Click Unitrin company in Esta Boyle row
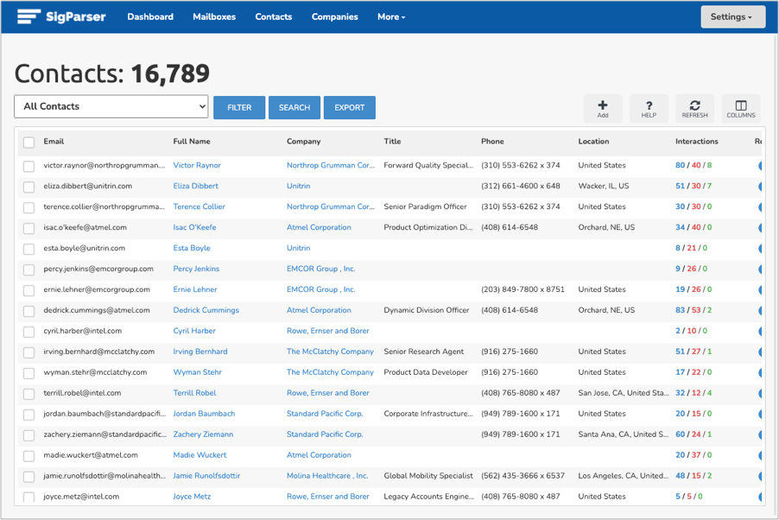This screenshot has width=779, height=520. coord(298,248)
